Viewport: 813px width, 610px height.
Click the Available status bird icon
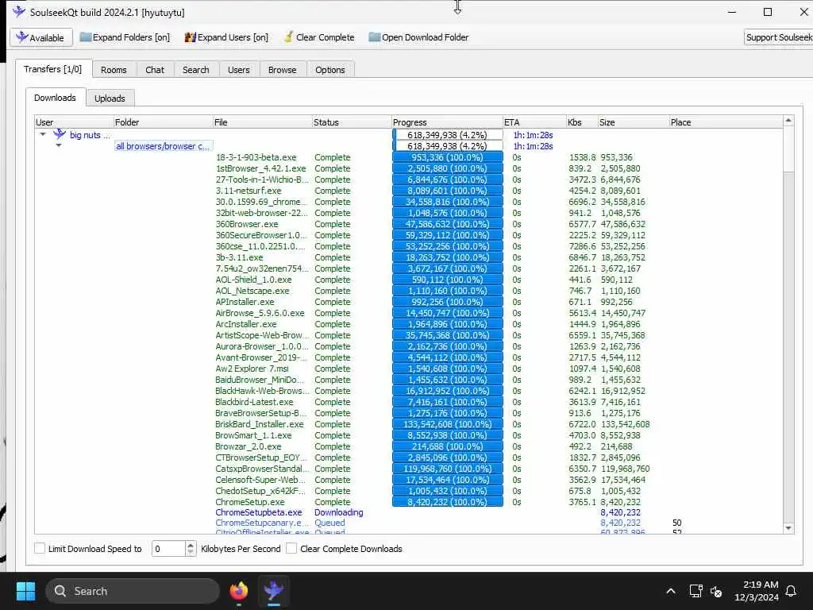[21, 37]
